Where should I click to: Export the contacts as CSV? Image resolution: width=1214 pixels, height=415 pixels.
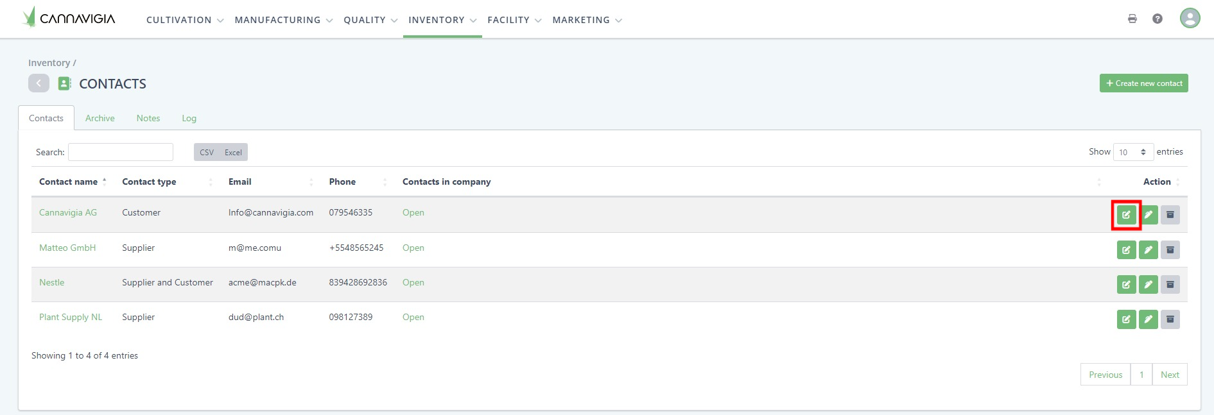(207, 152)
